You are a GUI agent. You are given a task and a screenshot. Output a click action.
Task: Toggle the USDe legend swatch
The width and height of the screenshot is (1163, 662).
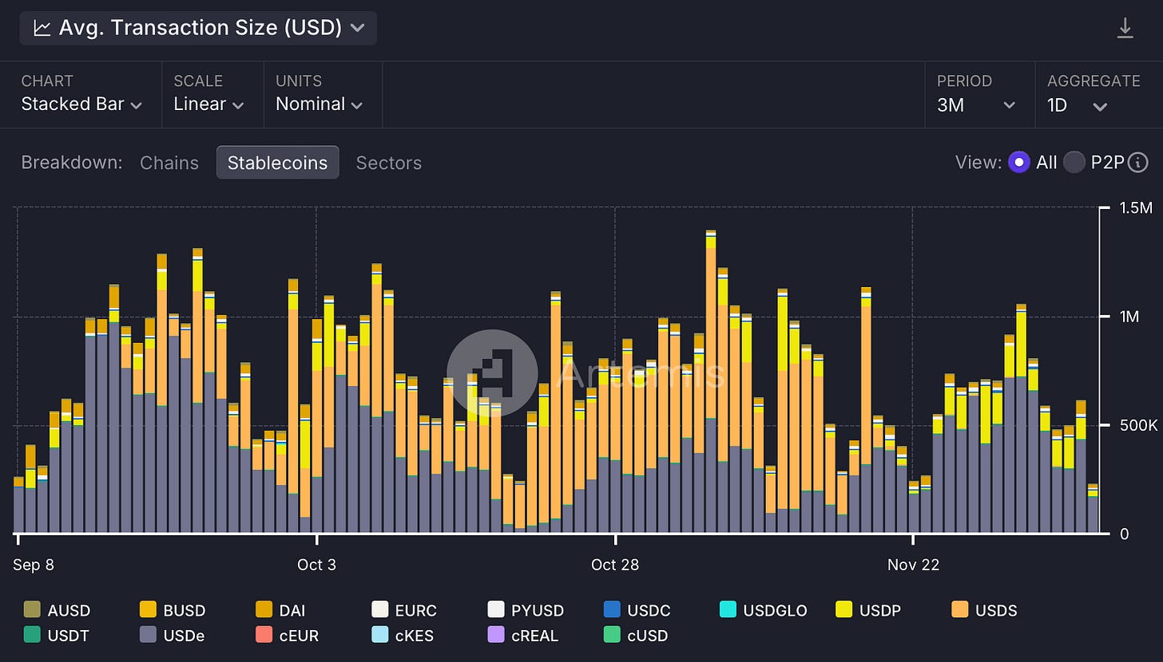point(148,636)
